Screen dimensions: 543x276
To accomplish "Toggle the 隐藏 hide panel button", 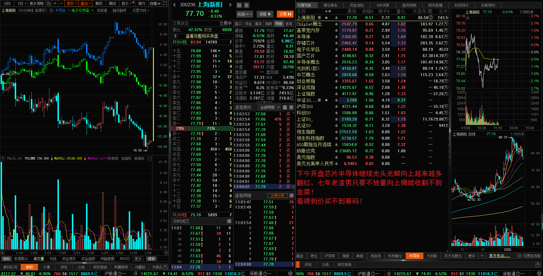I will (x=155, y=3).
